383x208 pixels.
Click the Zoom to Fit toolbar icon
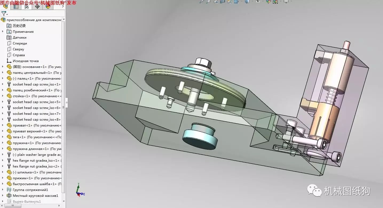coord(202,2)
